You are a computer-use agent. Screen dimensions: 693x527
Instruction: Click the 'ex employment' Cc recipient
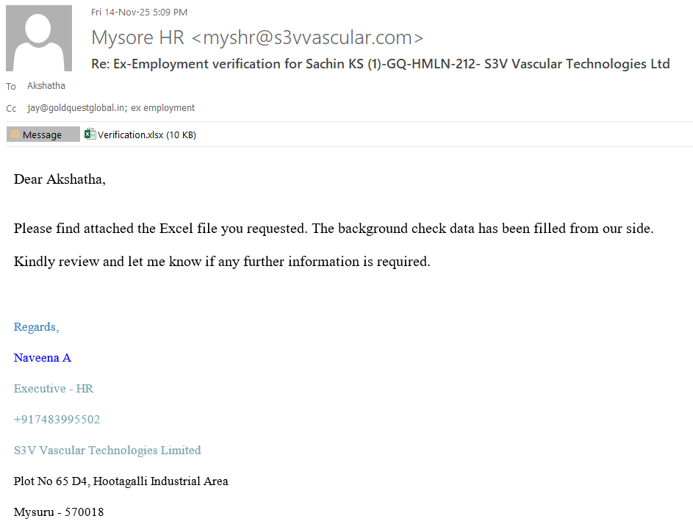[x=163, y=108]
